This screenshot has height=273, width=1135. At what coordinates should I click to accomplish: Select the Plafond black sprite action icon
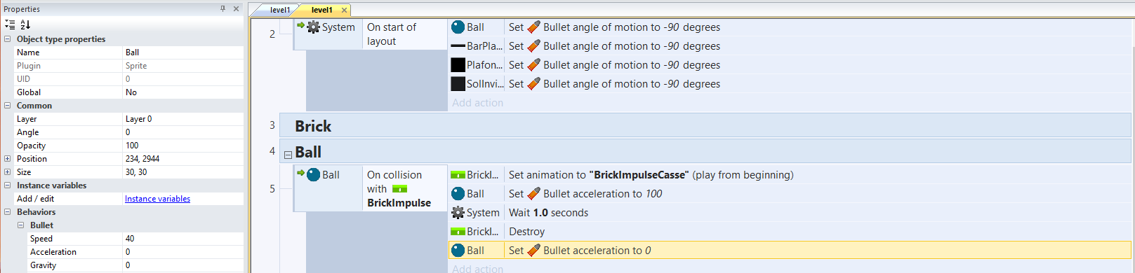pos(458,65)
